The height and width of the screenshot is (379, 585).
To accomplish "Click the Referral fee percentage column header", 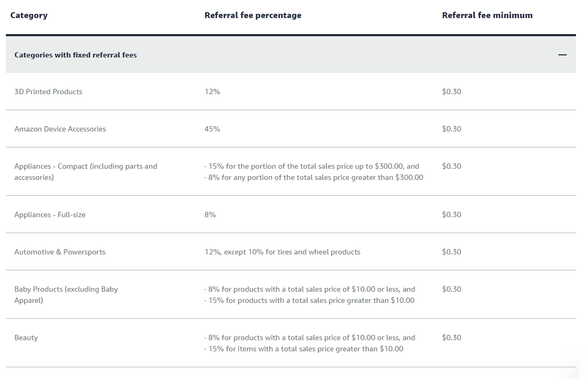I will click(253, 15).
